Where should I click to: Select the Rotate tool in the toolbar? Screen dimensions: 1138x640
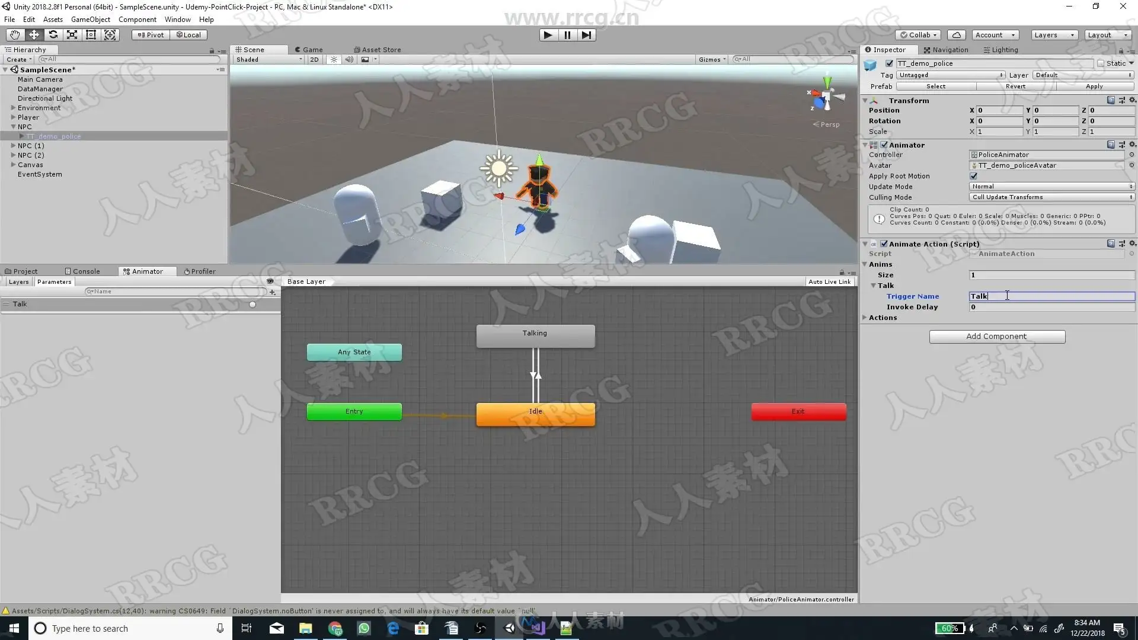click(53, 35)
